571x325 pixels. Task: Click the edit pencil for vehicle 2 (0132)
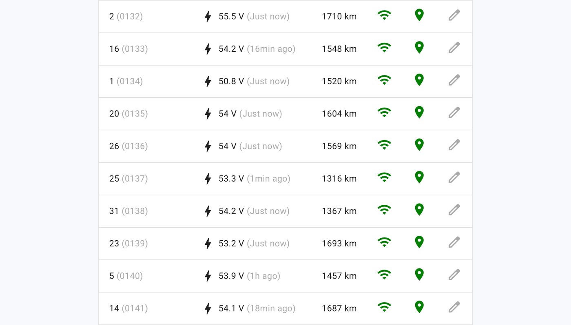pos(454,15)
